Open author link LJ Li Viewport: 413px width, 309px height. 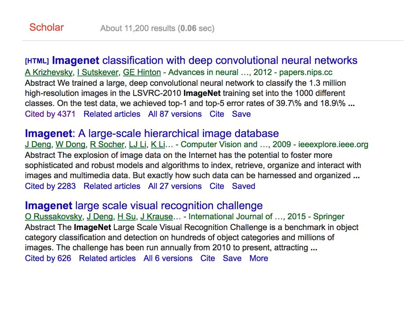coord(137,145)
